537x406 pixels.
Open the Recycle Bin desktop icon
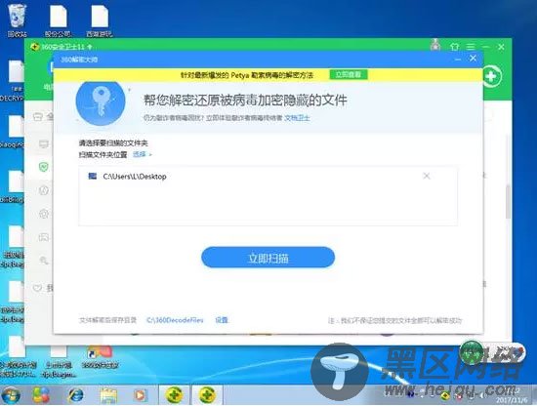coord(17,20)
